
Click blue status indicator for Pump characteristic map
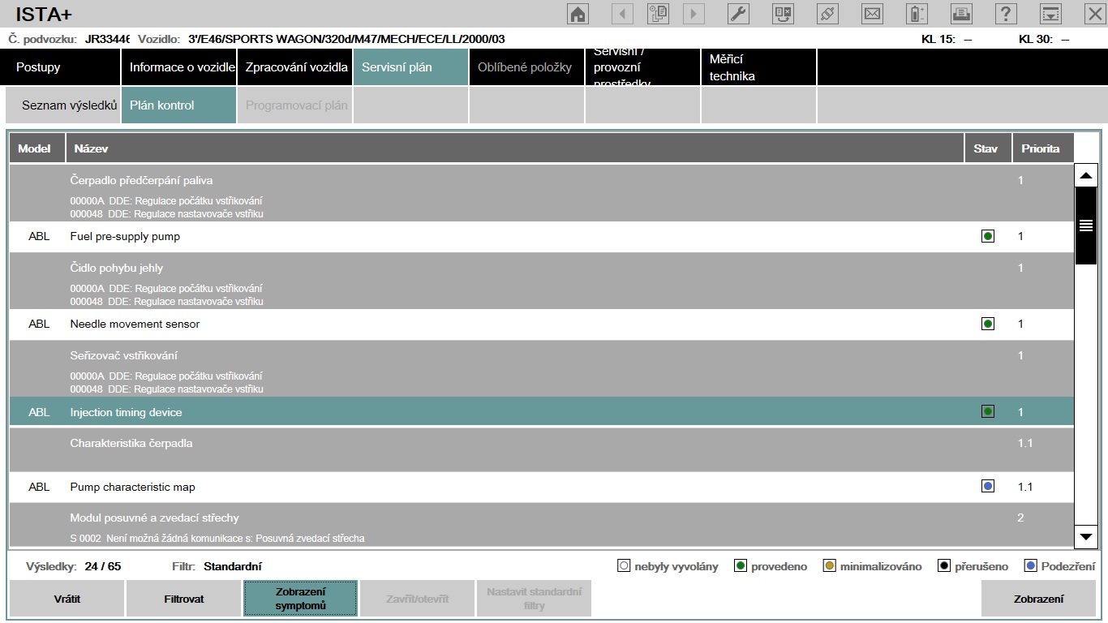tap(987, 487)
